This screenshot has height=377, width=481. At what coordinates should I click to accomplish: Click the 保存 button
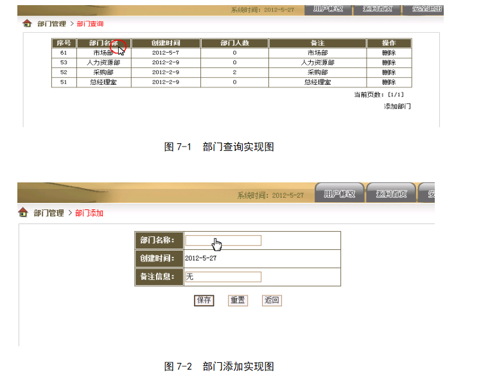tap(204, 301)
